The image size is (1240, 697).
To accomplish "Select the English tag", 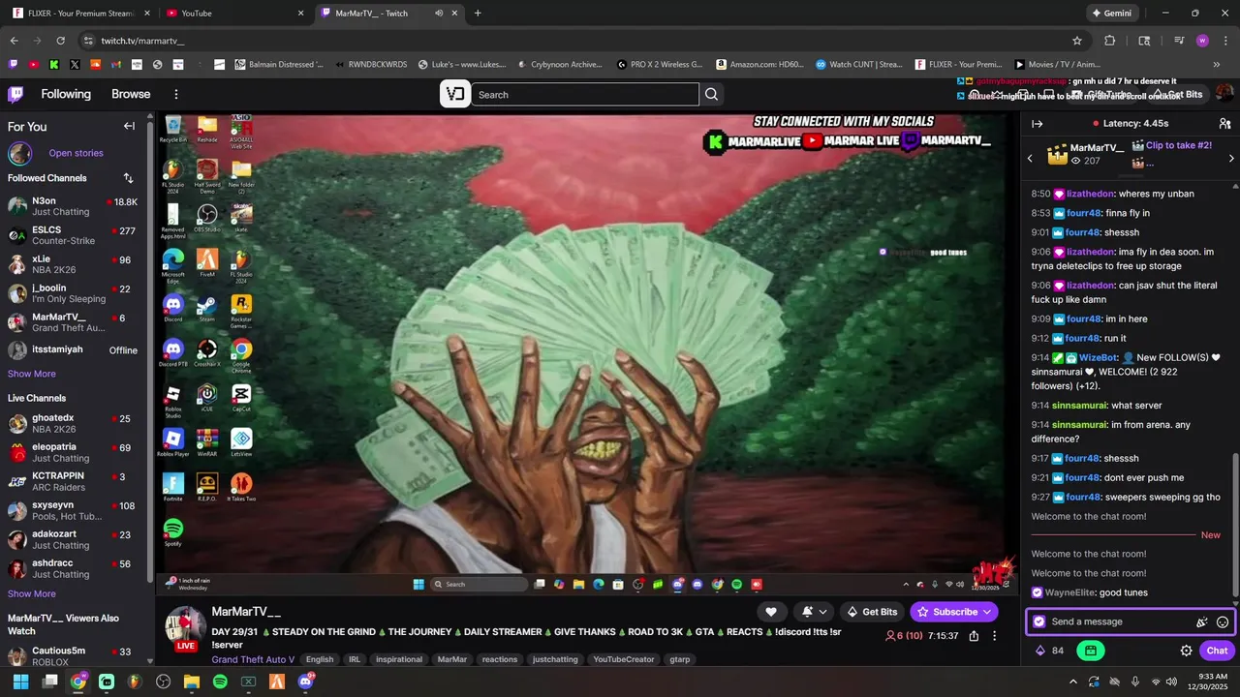I will click(320, 659).
